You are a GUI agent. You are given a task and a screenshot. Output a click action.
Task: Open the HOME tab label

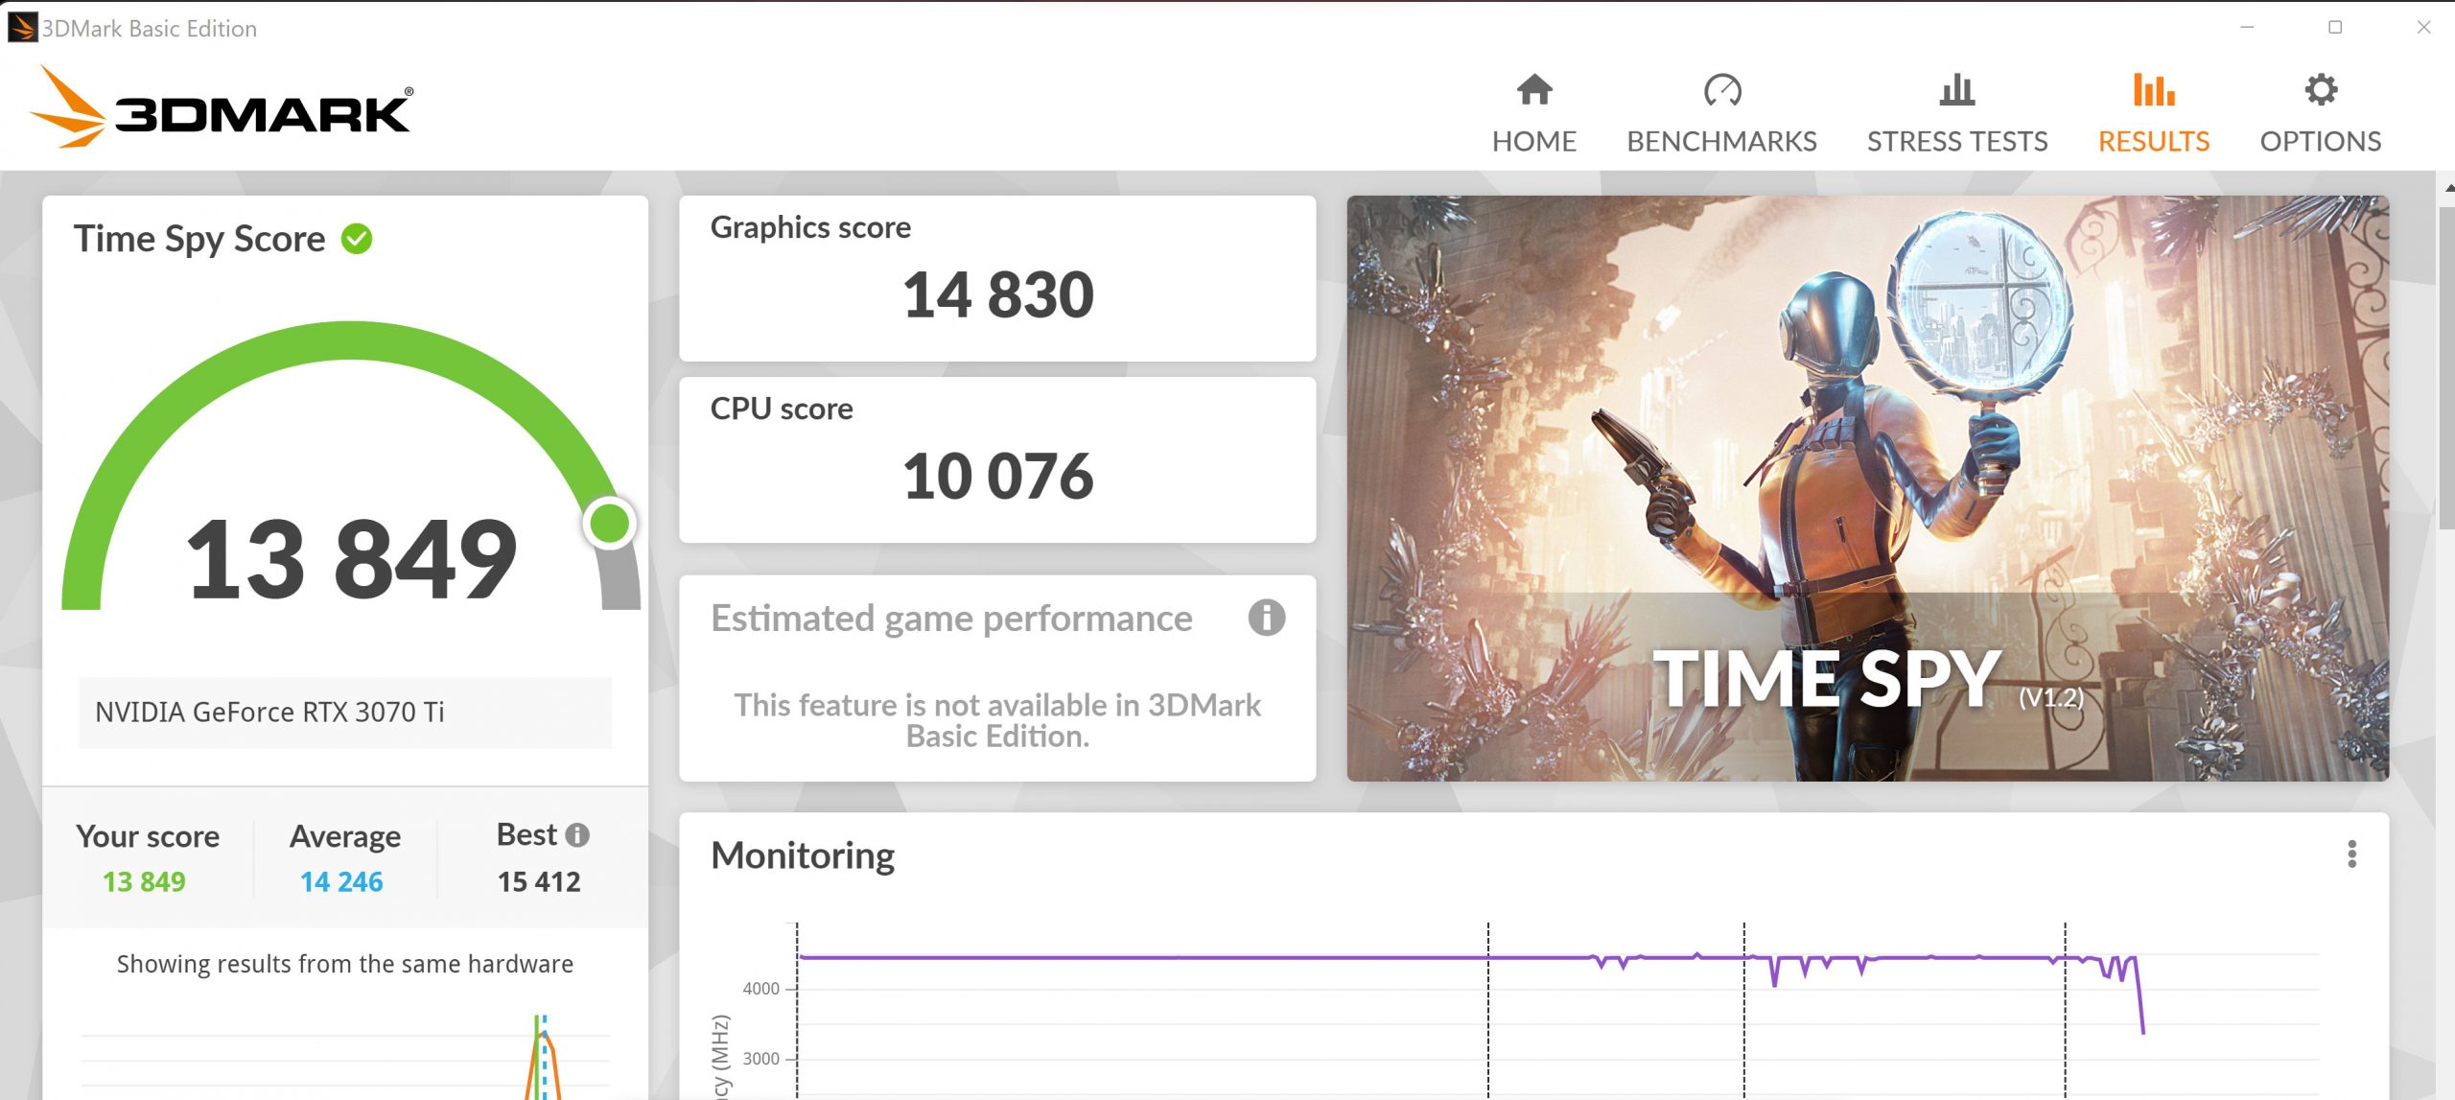pyautogui.click(x=1534, y=142)
